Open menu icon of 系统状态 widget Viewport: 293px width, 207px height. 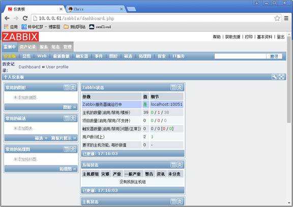(173, 165)
